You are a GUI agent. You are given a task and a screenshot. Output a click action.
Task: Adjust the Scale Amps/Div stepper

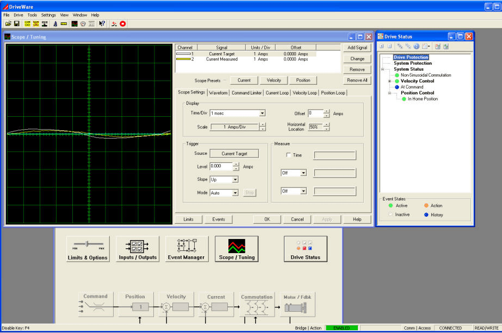[x=263, y=127]
